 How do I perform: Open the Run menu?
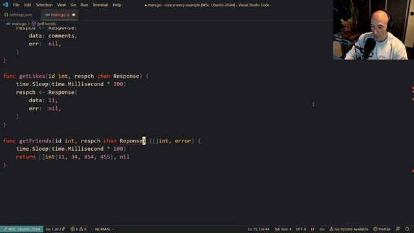point(84,5)
